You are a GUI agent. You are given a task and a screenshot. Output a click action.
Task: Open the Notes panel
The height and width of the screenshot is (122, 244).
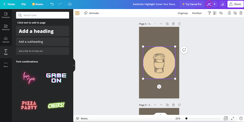tap(82, 119)
